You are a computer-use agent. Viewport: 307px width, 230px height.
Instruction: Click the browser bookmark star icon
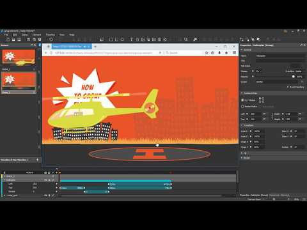coord(207,52)
